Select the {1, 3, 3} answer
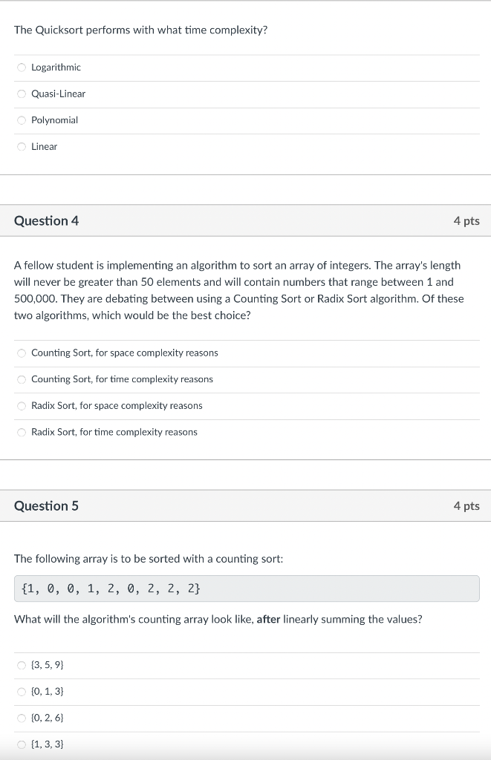 (x=22, y=744)
